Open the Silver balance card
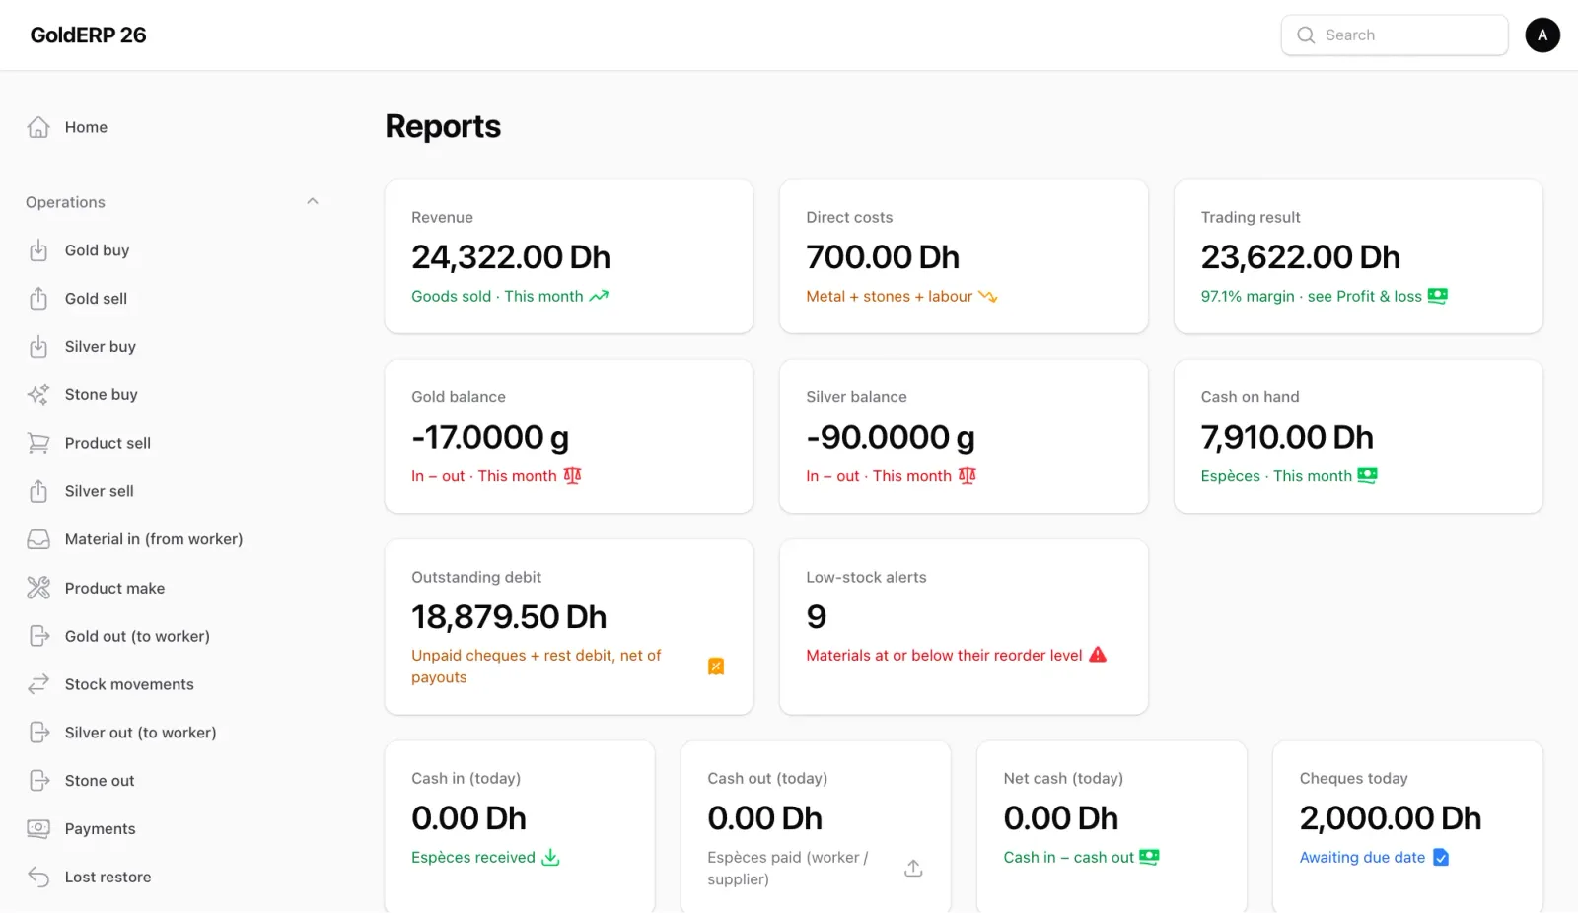Screen dimensions: 1578x913 [x=964, y=437]
